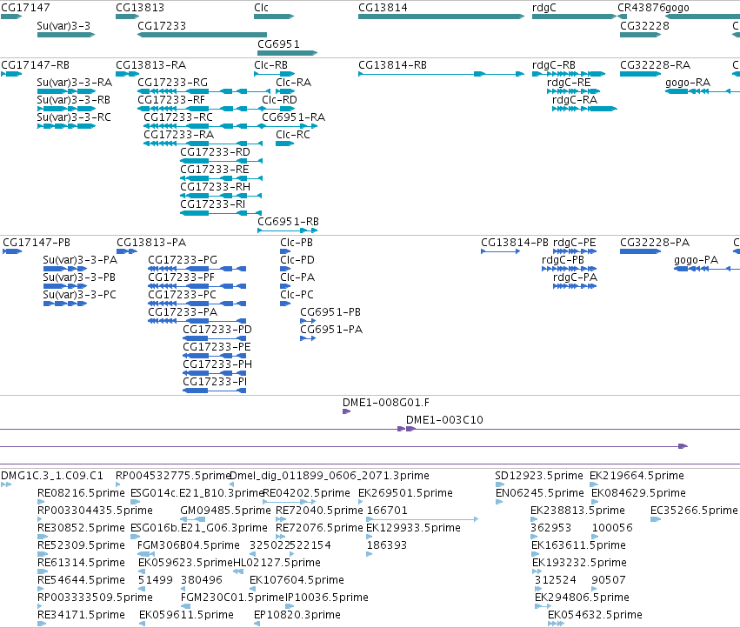Click the rdgC gene feature
This screenshot has width=740, height=628.
click(575, 17)
